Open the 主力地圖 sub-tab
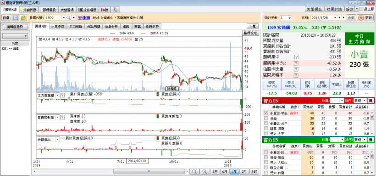This screenshot has width=376, height=176. [x=76, y=27]
